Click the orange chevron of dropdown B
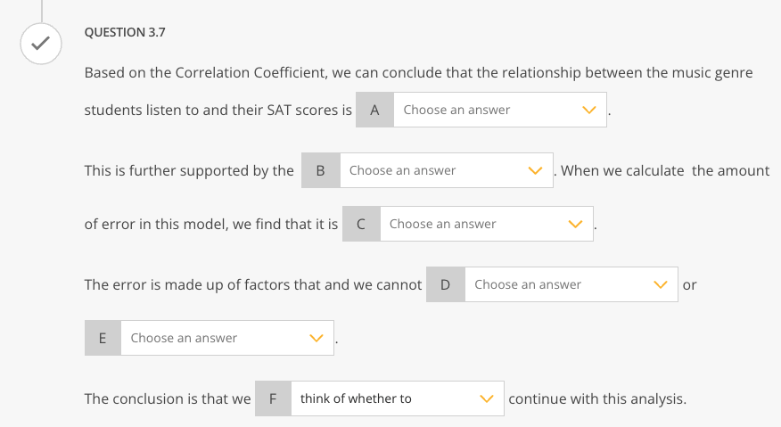Image resolution: width=781 pixels, height=427 pixels. point(535,170)
